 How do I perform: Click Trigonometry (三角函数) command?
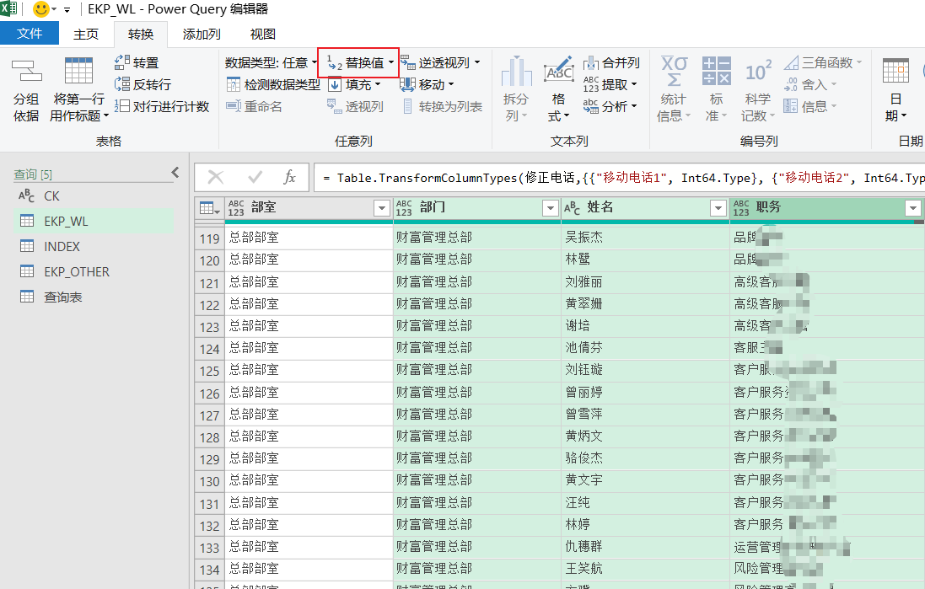(x=822, y=62)
